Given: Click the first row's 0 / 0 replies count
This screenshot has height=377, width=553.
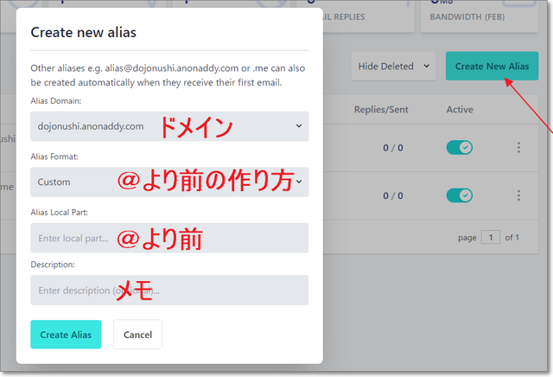Looking at the screenshot, I should (x=393, y=148).
